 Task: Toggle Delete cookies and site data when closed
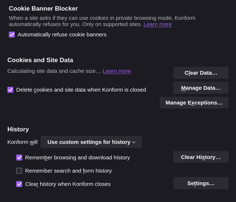click(10, 90)
